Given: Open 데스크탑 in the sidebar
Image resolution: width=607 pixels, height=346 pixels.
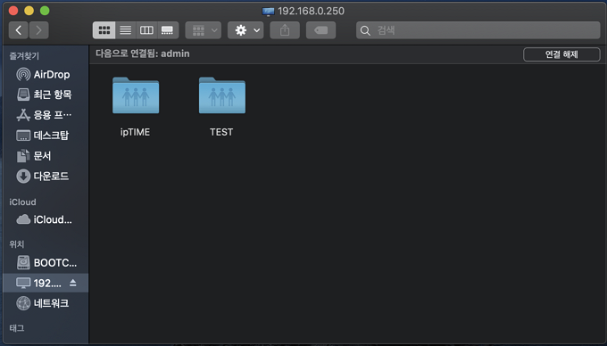Looking at the screenshot, I should [46, 136].
